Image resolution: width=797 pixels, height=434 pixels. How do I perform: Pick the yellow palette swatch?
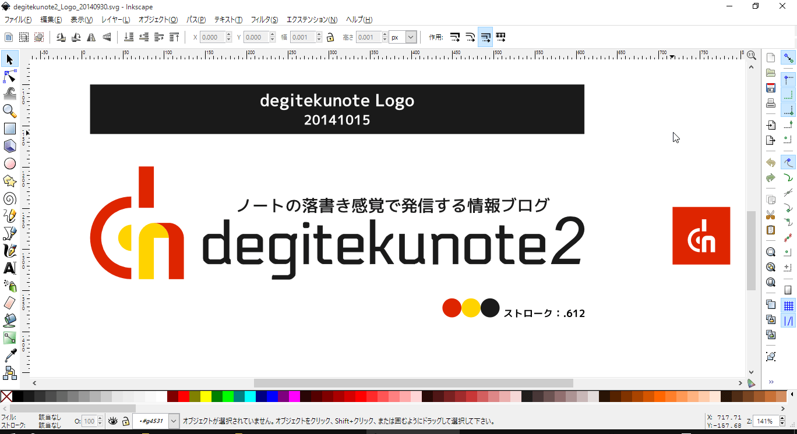(x=206, y=396)
